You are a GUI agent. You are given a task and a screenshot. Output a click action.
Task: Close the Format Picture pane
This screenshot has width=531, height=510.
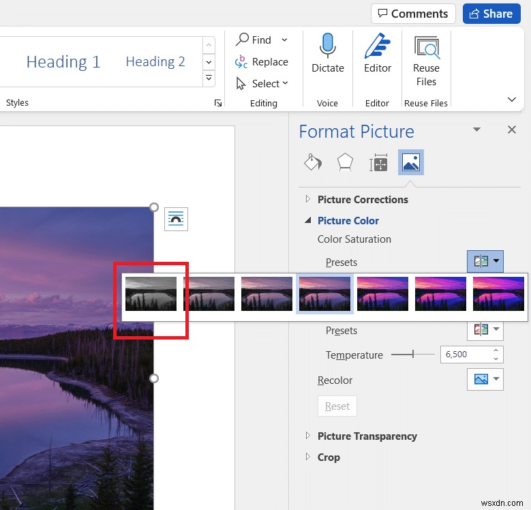coord(512,130)
